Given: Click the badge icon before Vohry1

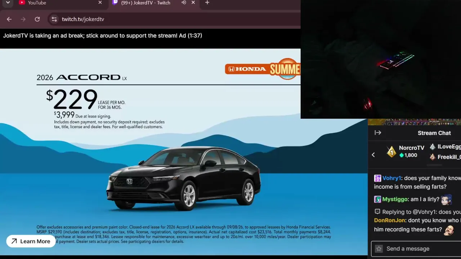Looking at the screenshot, I should point(377,178).
